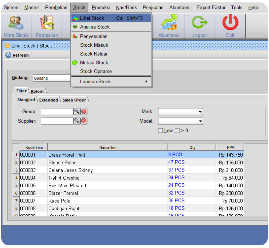Toggle the > 0 checkbox

[x=177, y=131]
